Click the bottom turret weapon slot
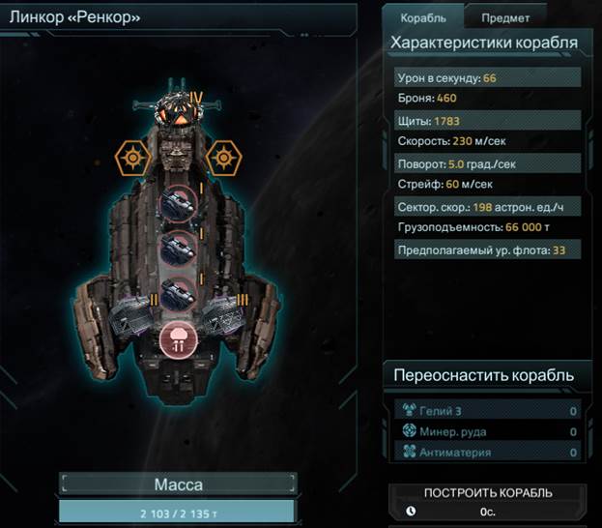 click(x=178, y=294)
